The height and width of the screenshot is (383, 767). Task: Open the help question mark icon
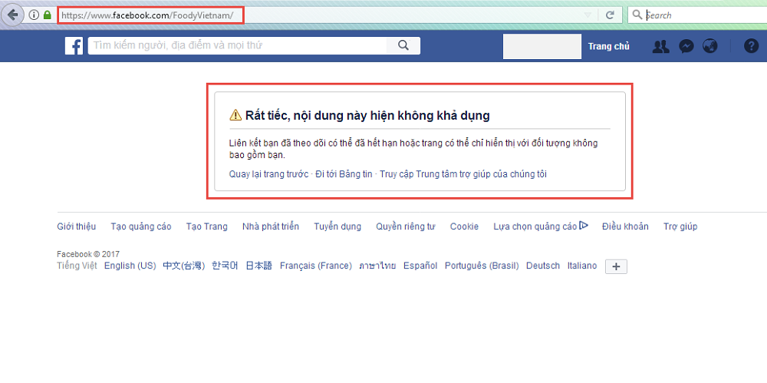[x=751, y=46]
